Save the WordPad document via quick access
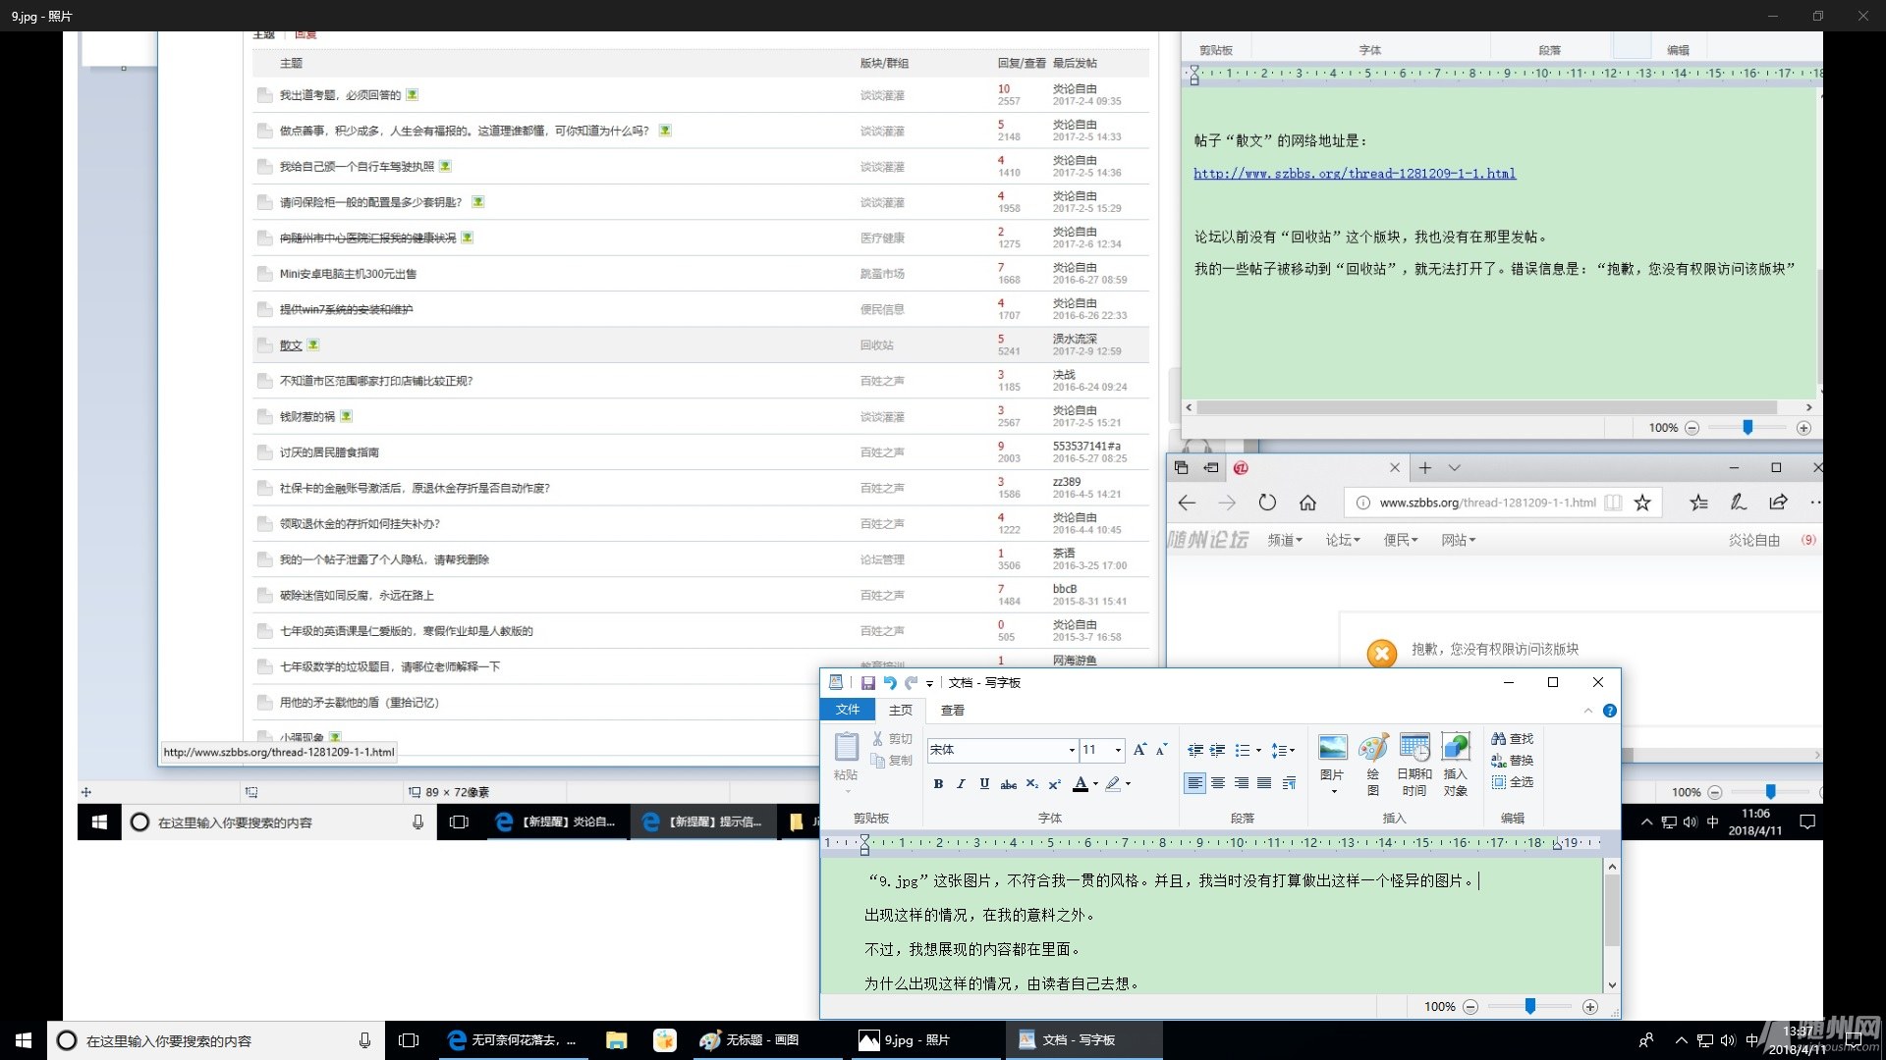 click(x=868, y=683)
